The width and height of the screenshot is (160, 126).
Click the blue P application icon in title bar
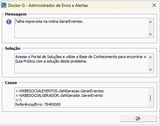[4, 5]
